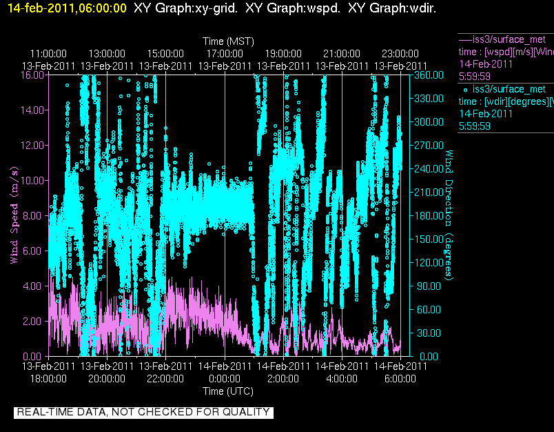554x432 pixels.
Task: Click the 15:00:00 MST tick label
Action: point(165,54)
